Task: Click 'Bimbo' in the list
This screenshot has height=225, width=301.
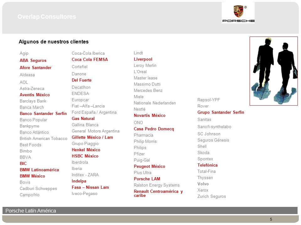Action: coord(26,151)
